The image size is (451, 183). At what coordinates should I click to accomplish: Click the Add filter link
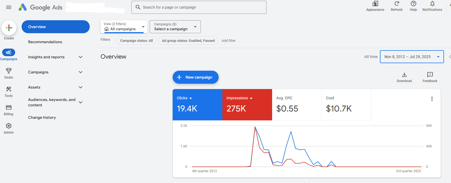[228, 41]
